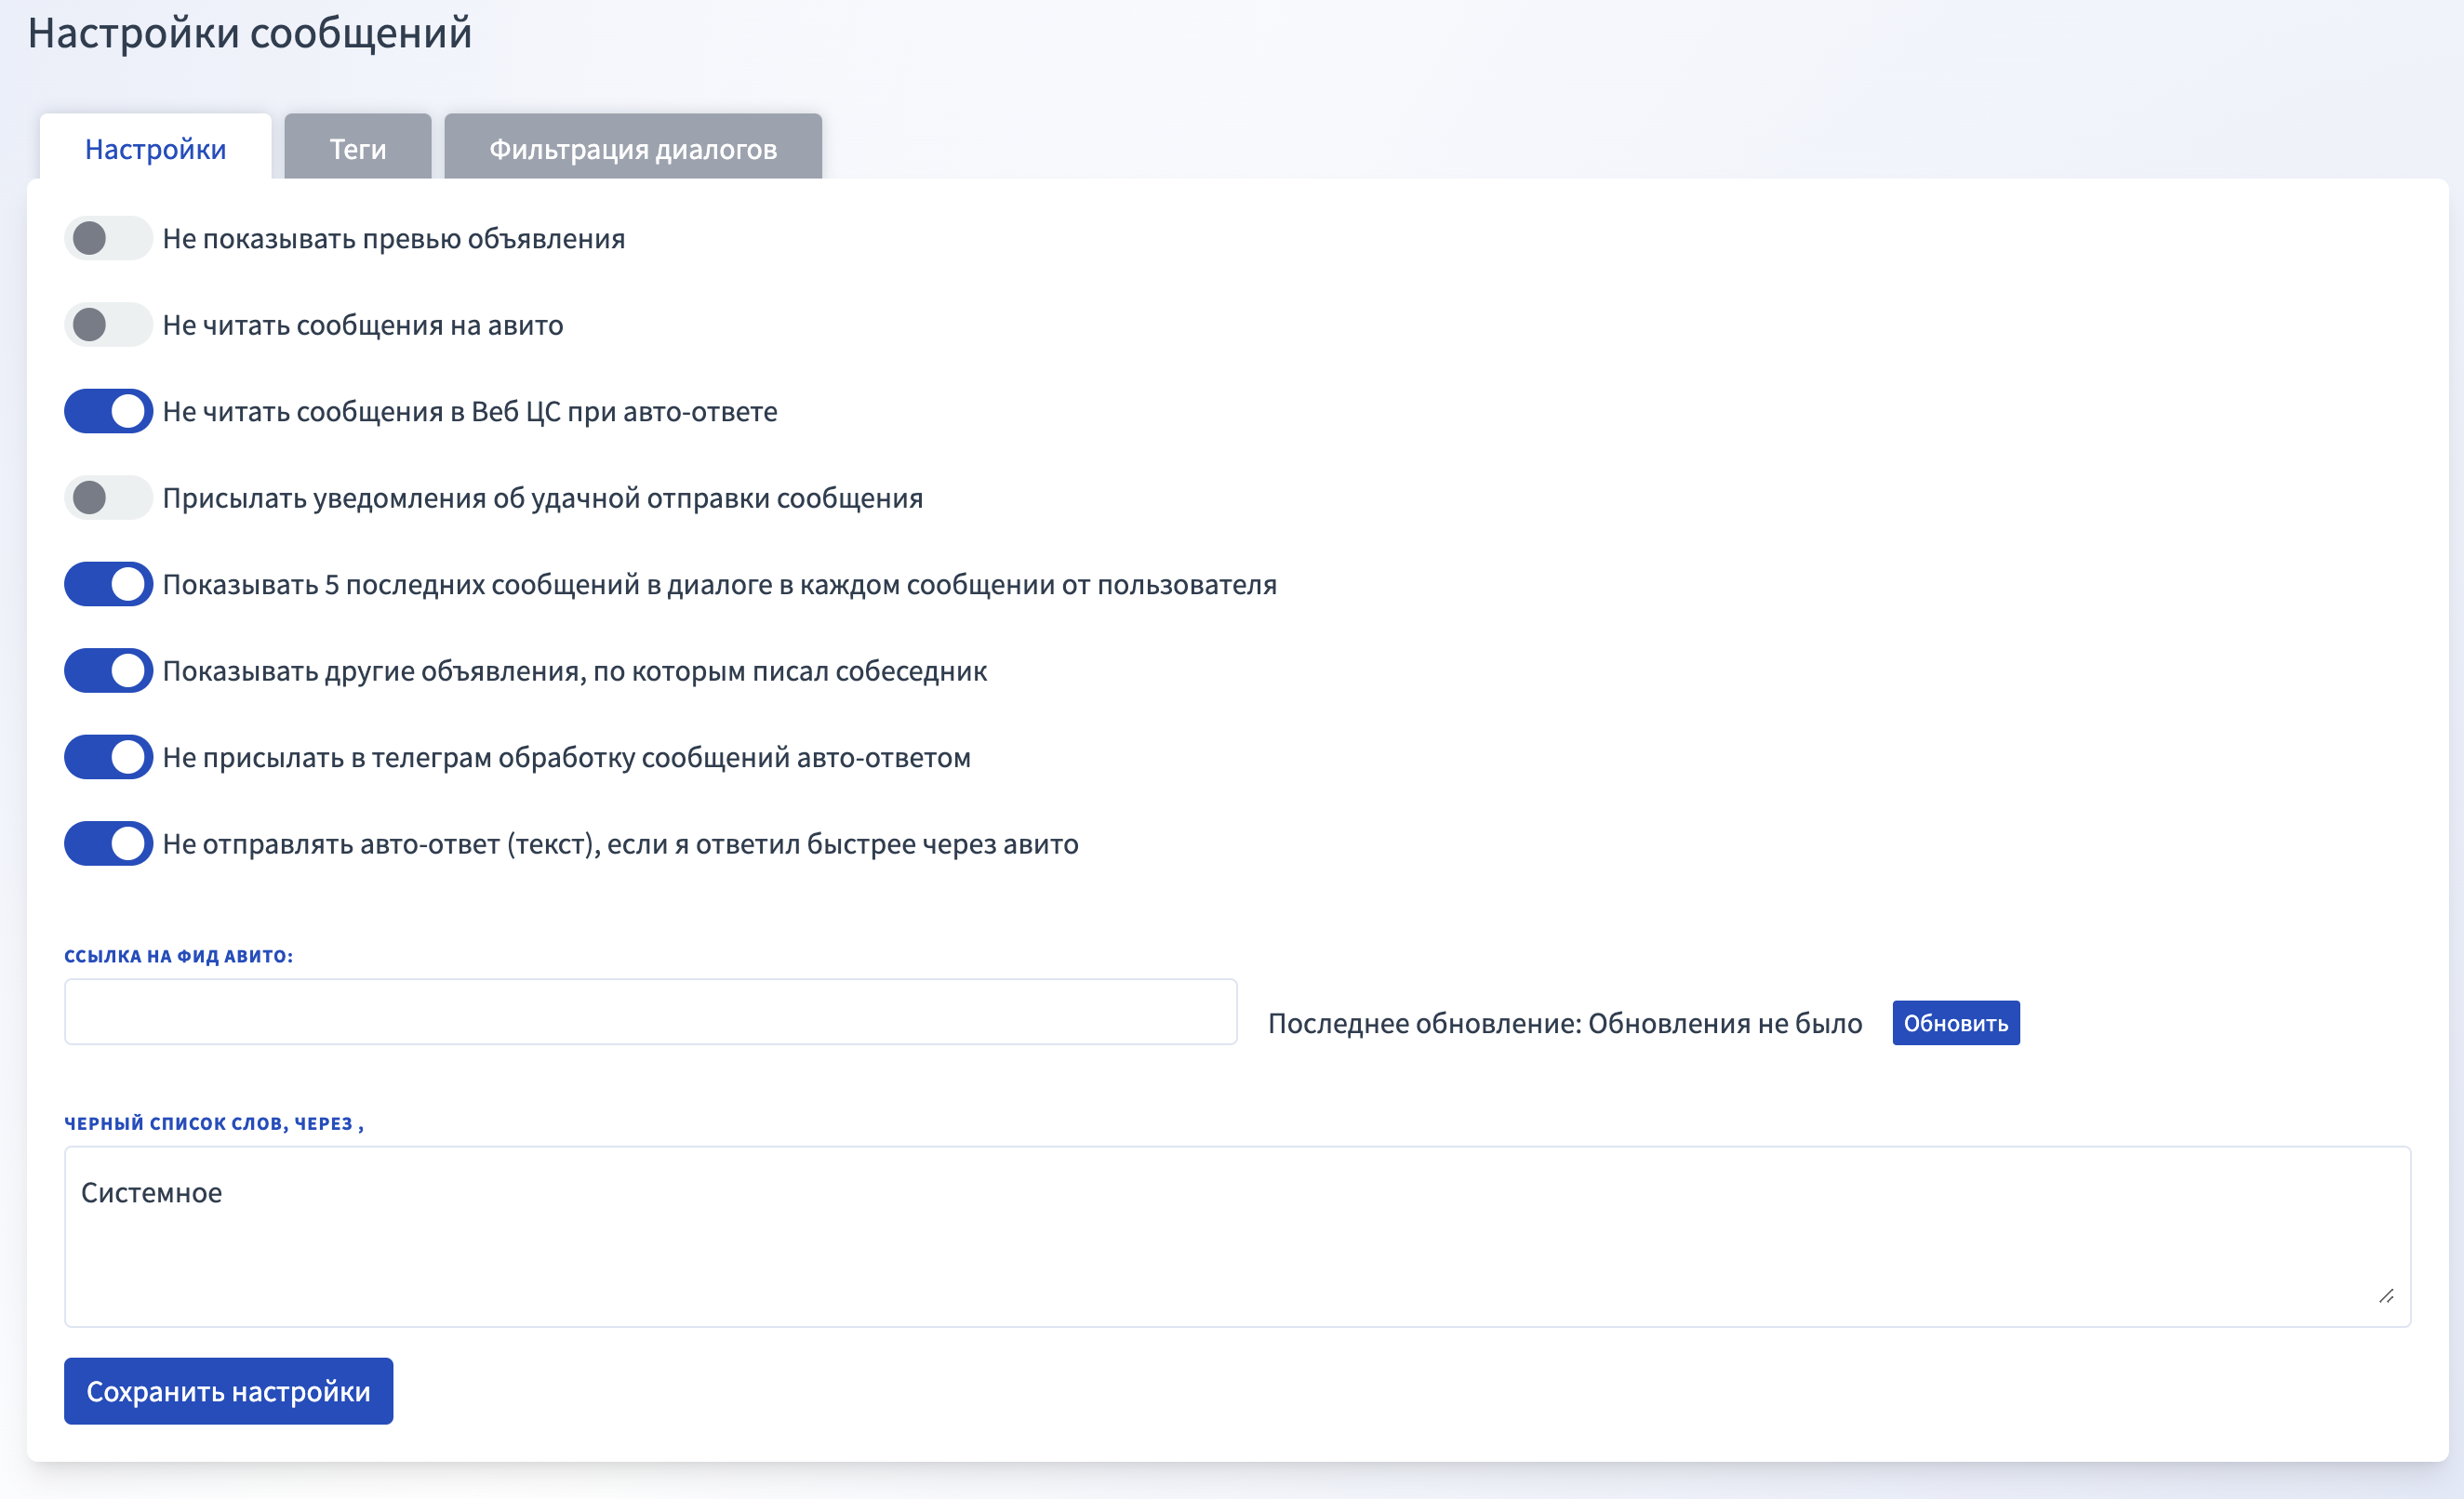Turn off 'Показывать 5 последних сообщений' switch

coord(108,584)
